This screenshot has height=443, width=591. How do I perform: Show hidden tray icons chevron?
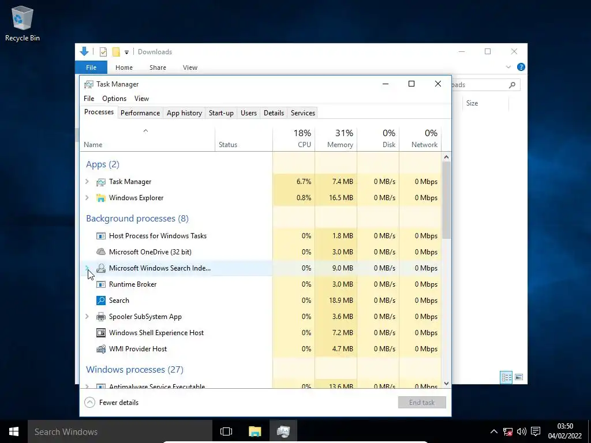(x=494, y=431)
